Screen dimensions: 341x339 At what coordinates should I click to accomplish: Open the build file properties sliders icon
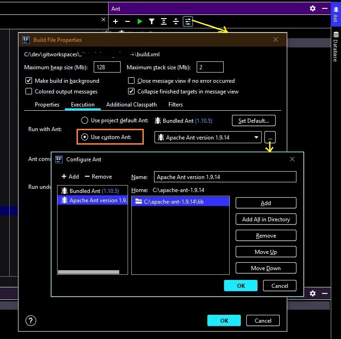188,21
